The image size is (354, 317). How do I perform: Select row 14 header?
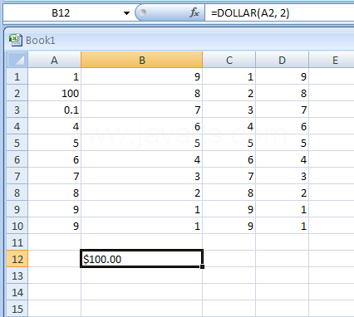click(x=17, y=292)
